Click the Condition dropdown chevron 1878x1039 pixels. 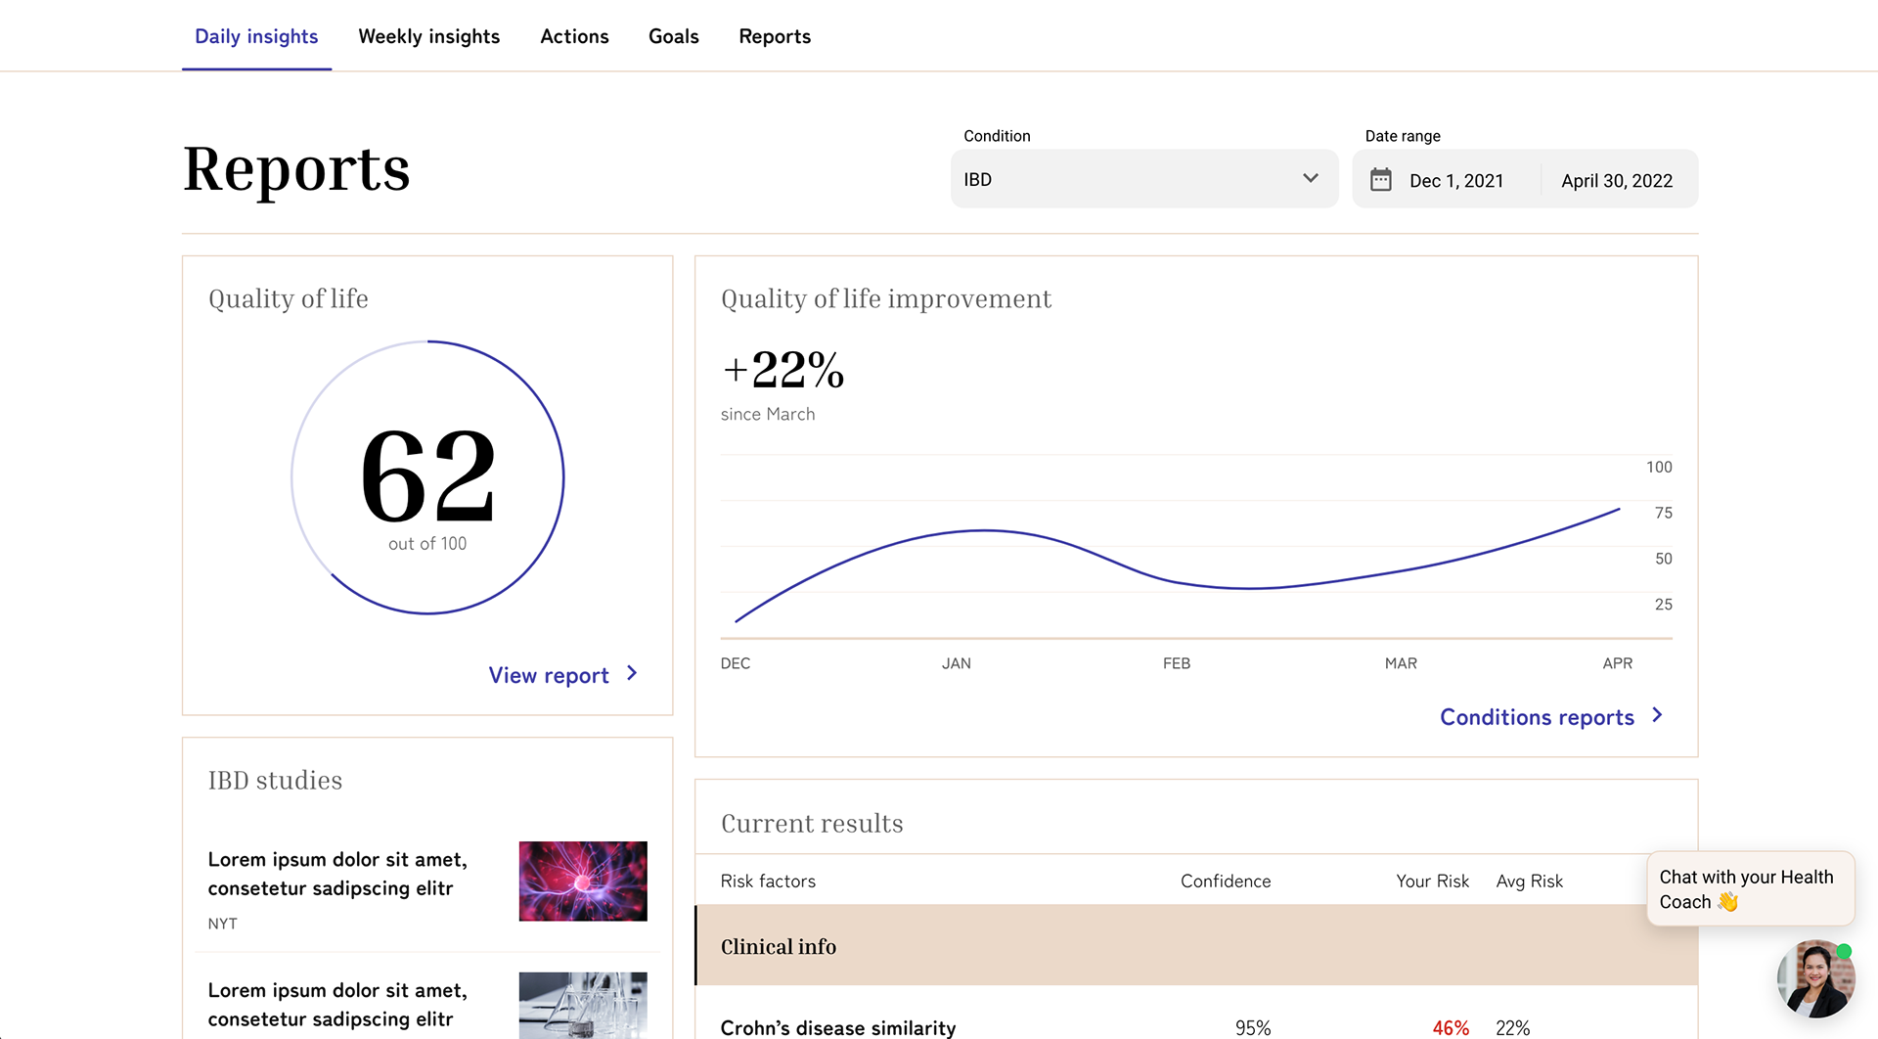(x=1311, y=179)
